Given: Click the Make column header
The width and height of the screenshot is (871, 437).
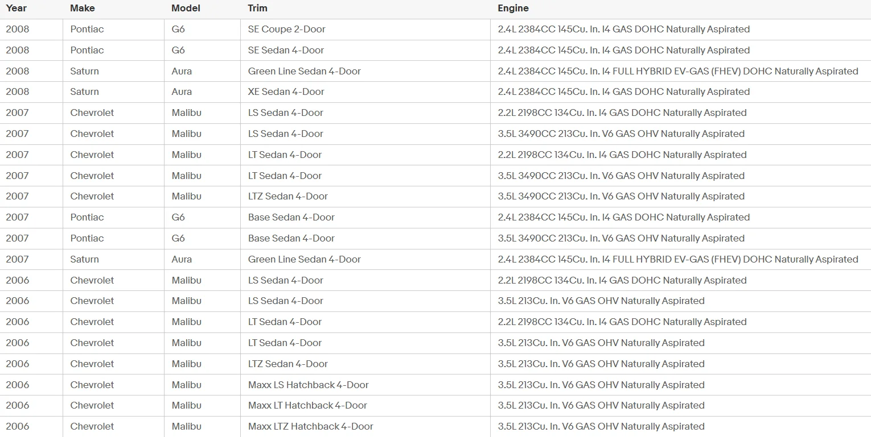Looking at the screenshot, I should pyautogui.click(x=83, y=8).
